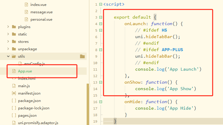The width and height of the screenshot is (223, 125).
Task: Open personal.vue in the file tree
Action: [41, 20]
